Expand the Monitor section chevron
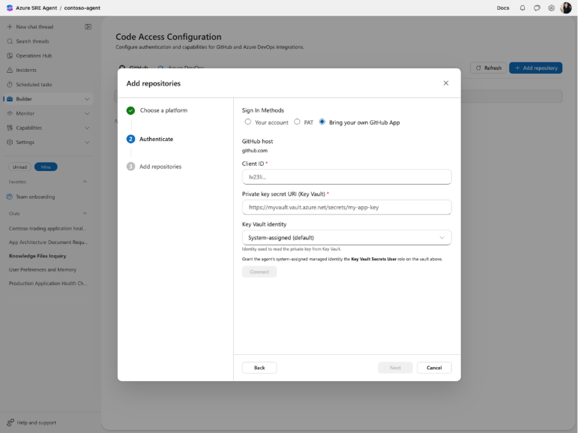 click(87, 113)
